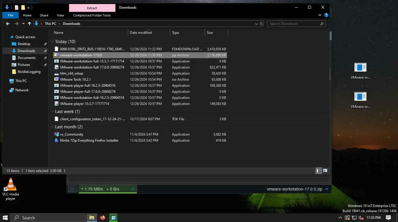Select VMware-workstation-full-16.2.5-20904516 file name
The height and width of the screenshot is (222, 398).
[x=92, y=98]
